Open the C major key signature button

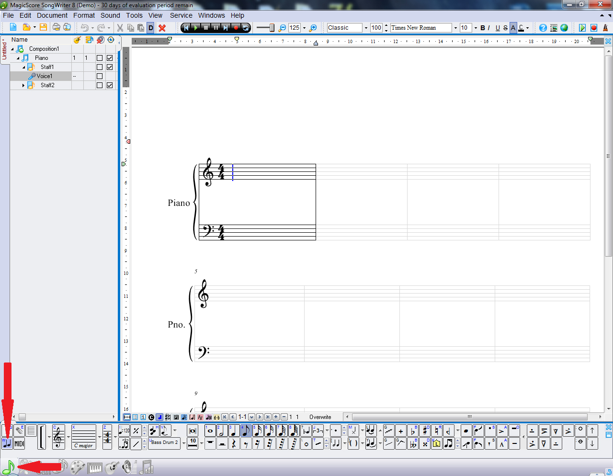click(84, 437)
